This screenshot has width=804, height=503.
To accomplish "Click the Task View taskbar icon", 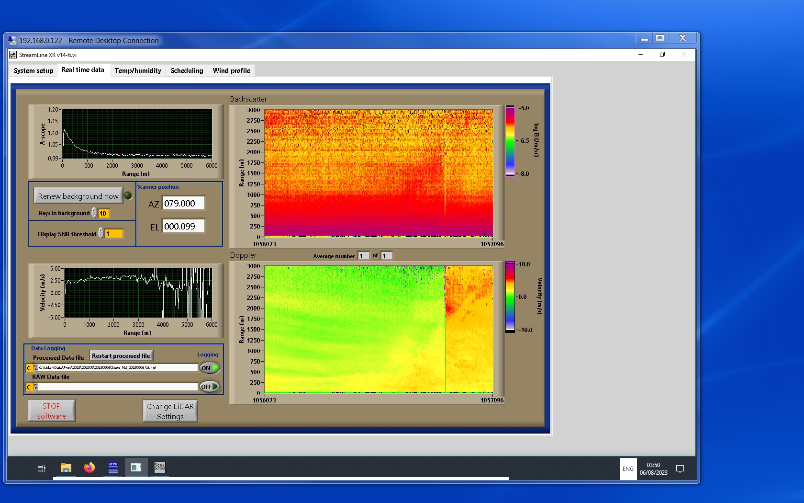I will tap(42, 469).
